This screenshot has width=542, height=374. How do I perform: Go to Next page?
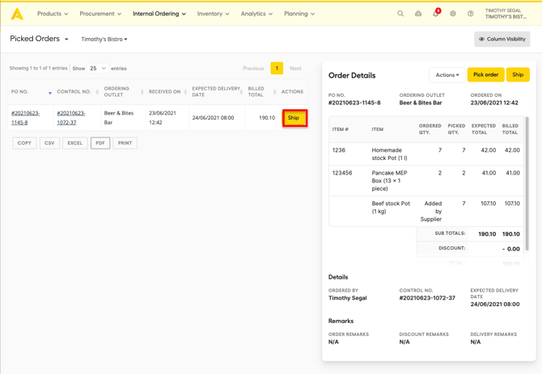click(295, 69)
